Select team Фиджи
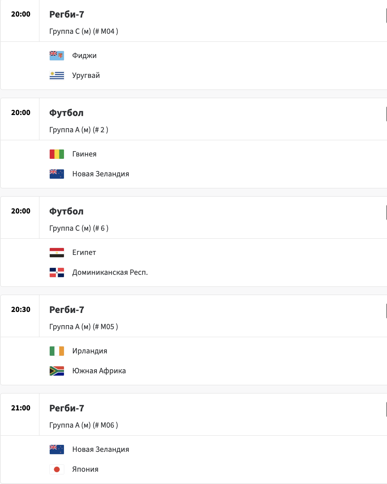 point(84,56)
